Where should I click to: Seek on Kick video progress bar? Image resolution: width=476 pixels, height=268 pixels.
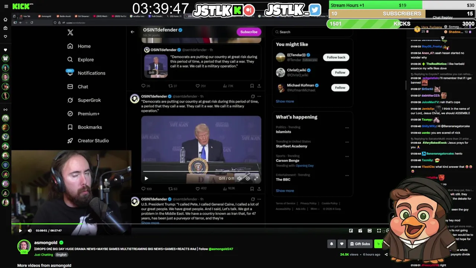200,224
